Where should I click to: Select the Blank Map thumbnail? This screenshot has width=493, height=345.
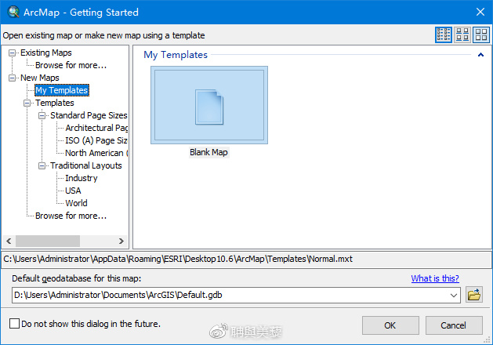point(209,105)
